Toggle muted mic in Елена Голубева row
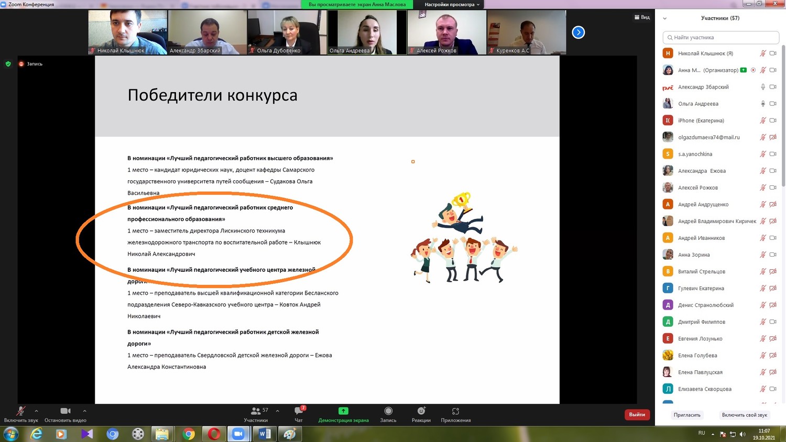786x442 pixels. tap(763, 355)
